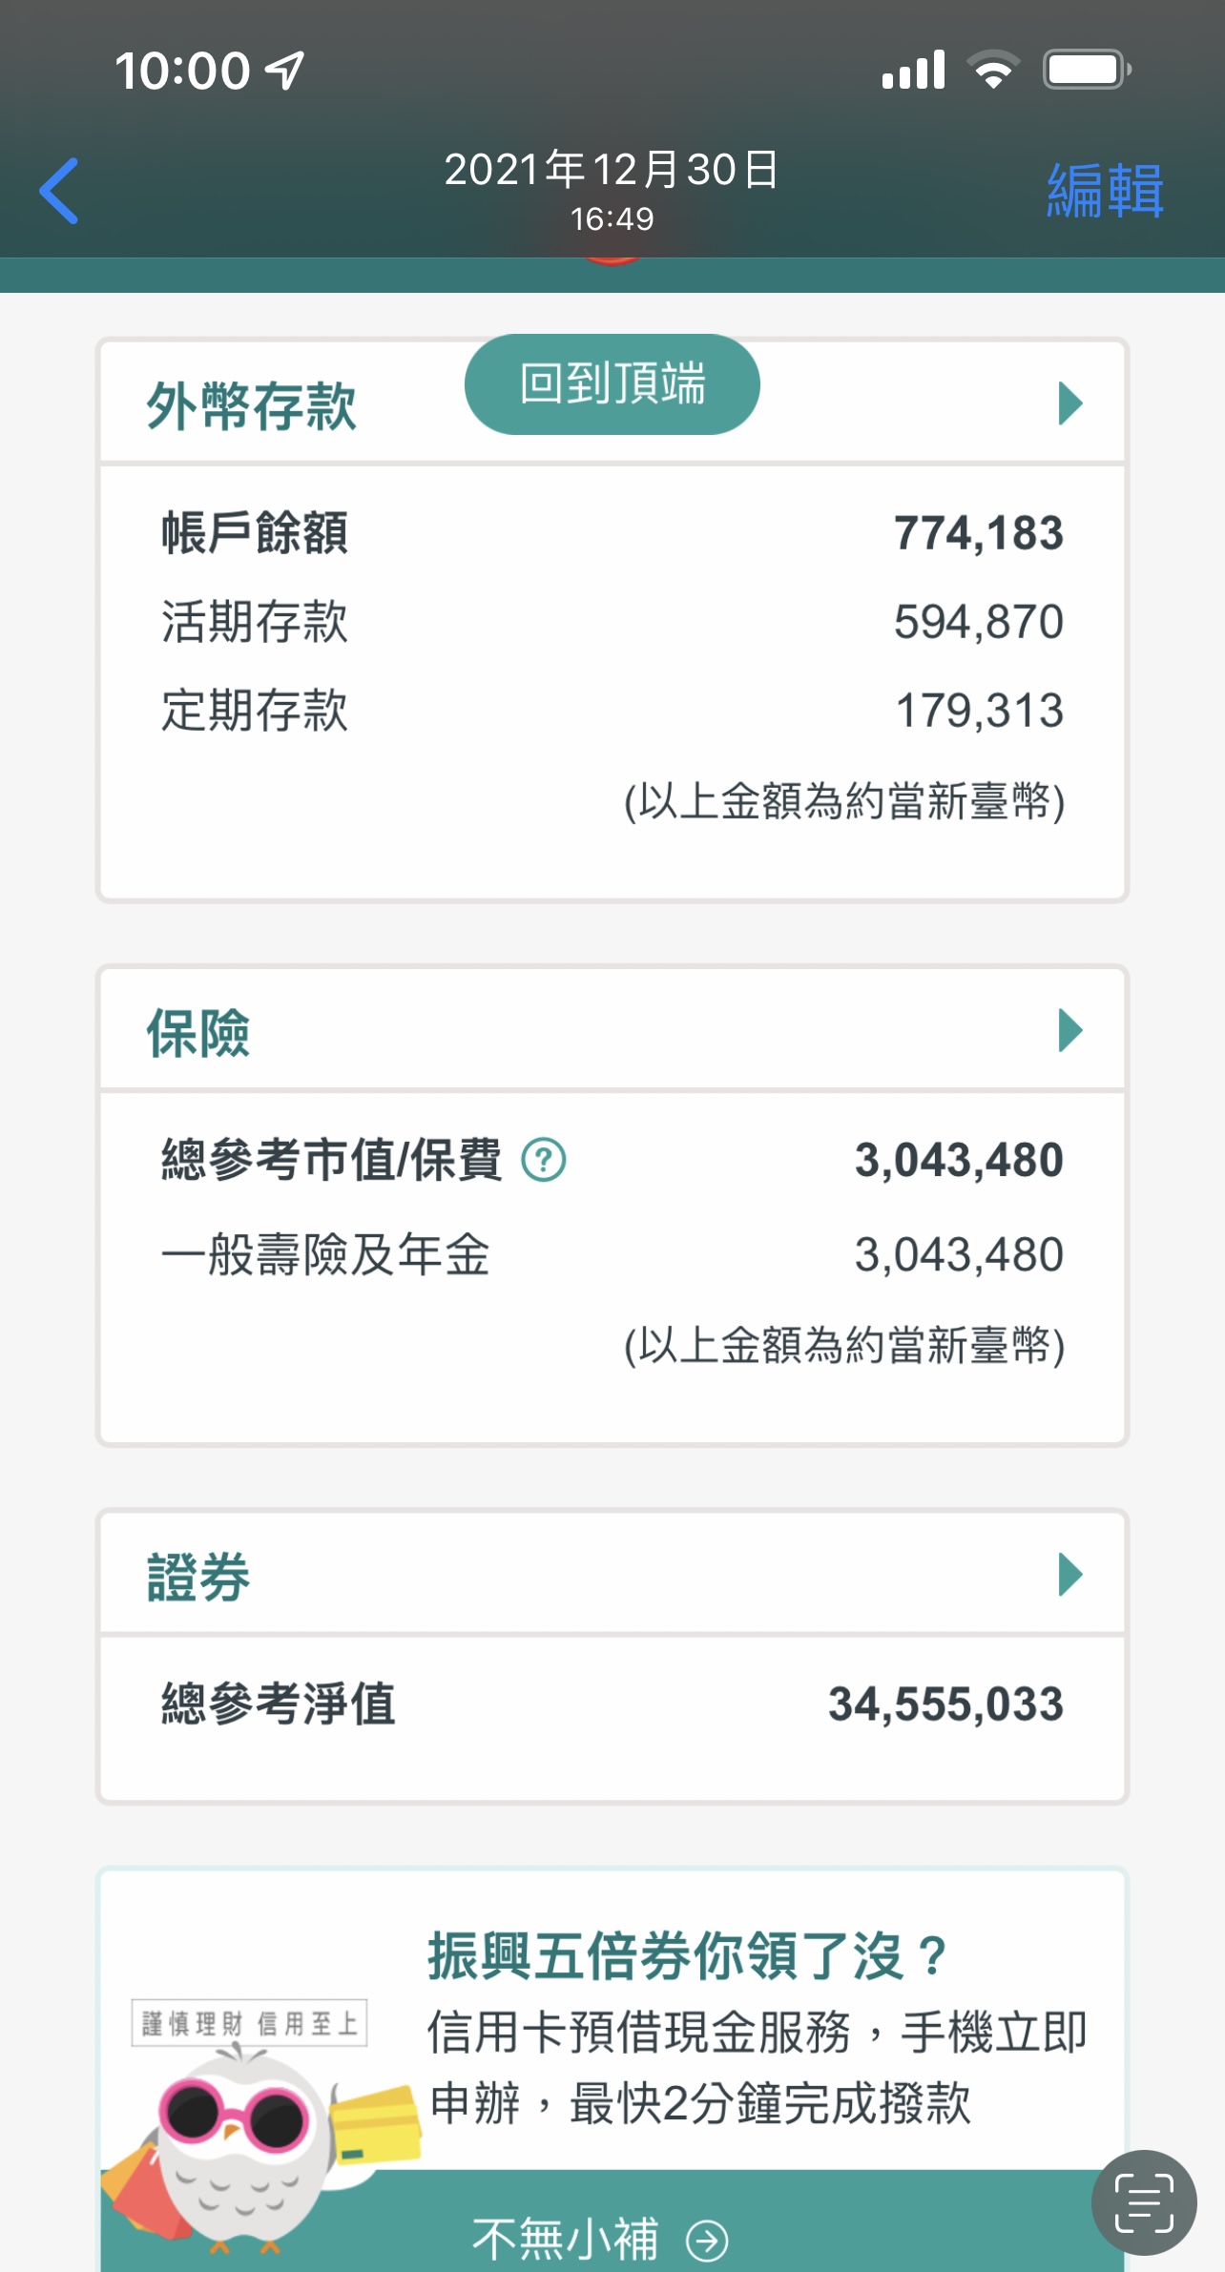Open the 保險 header
Screen dimensions: 1225x2272
pos(198,1033)
